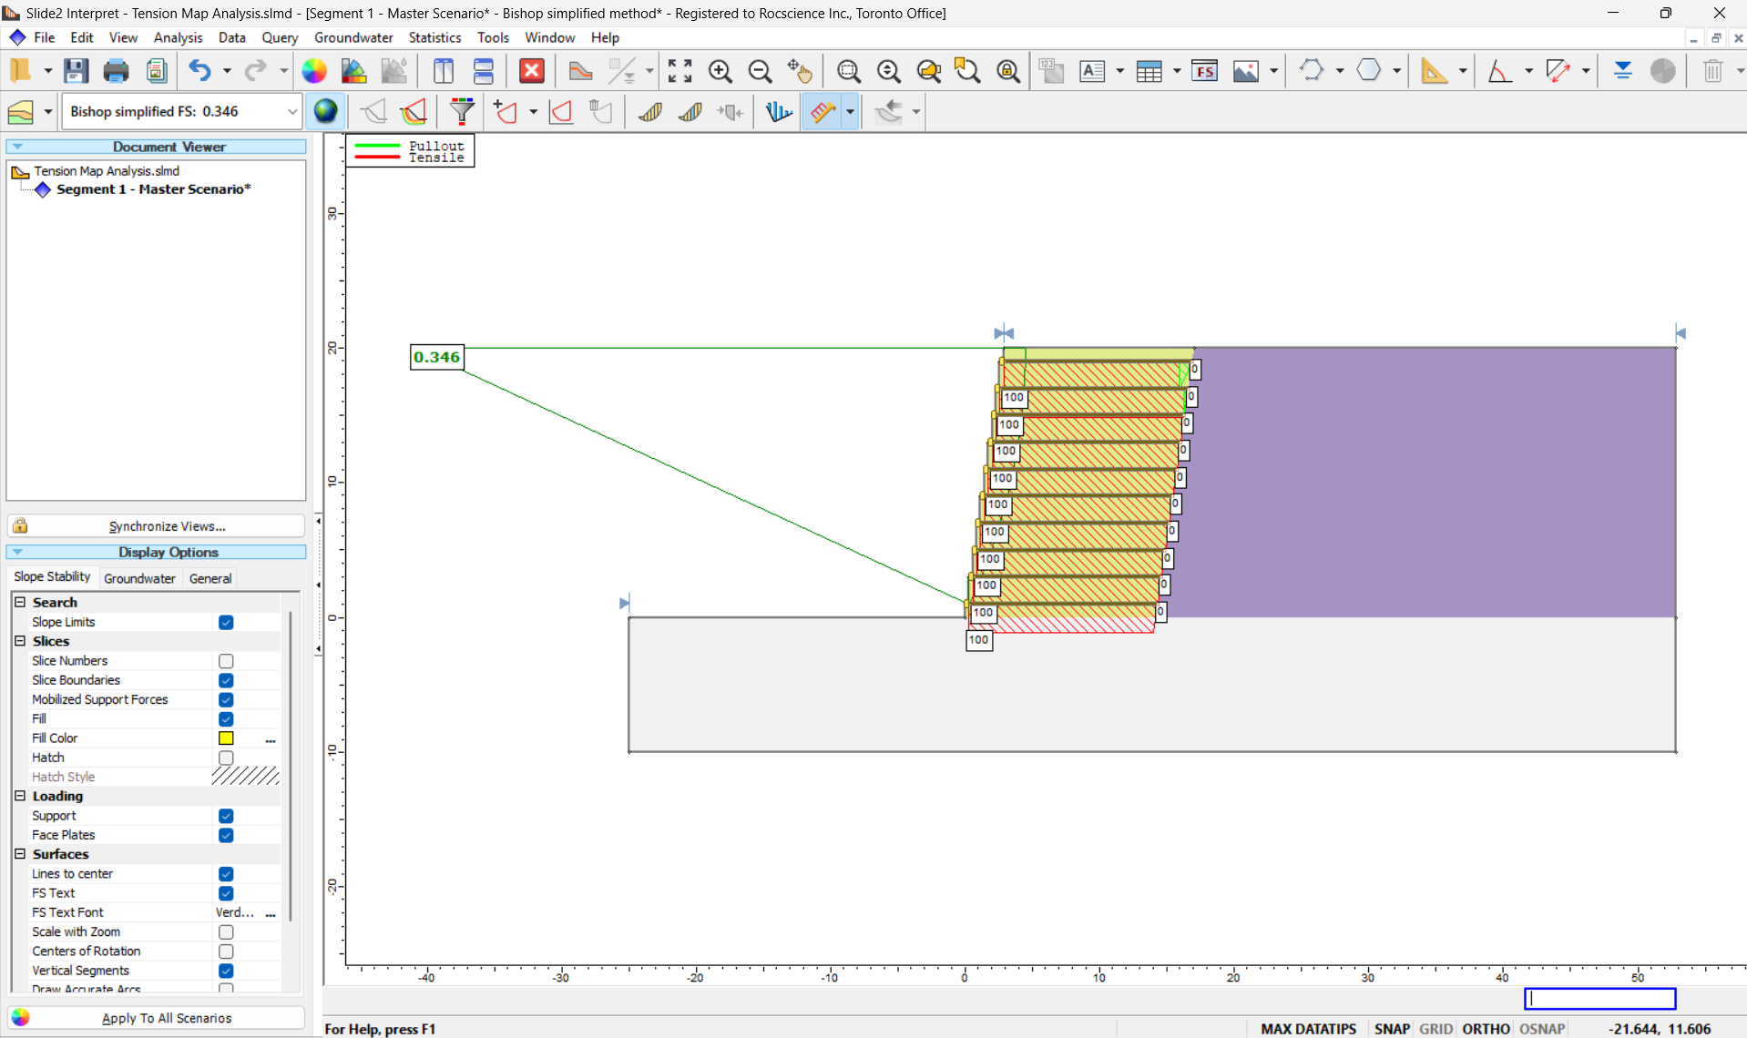Switch to the General display tab

(210, 578)
